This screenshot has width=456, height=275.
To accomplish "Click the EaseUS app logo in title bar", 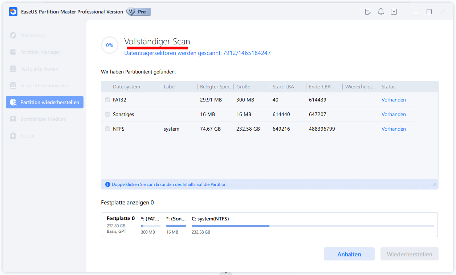I will [x=13, y=12].
